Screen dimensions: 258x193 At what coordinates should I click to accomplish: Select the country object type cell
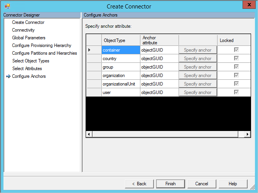121,59
